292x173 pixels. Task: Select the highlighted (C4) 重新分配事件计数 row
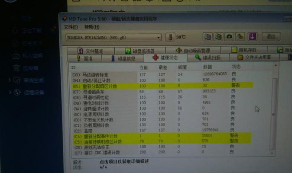[162, 136]
